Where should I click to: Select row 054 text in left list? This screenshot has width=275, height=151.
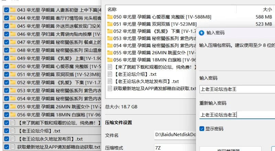[59, 98]
